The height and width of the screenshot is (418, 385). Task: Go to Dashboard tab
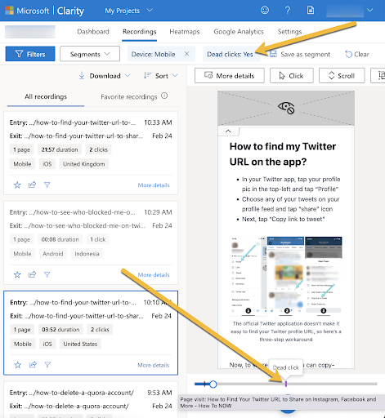pos(93,32)
